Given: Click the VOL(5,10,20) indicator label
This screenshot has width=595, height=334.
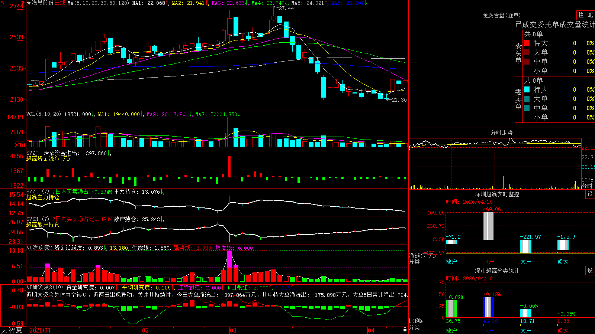Looking at the screenshot, I should [44, 114].
